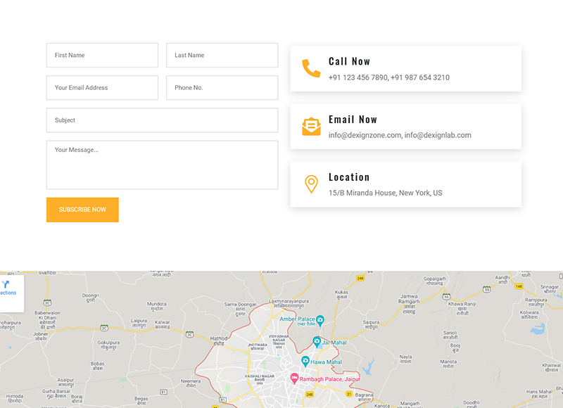Click inside Your Message text area
Screen dimensions: 563x408
[162, 165]
